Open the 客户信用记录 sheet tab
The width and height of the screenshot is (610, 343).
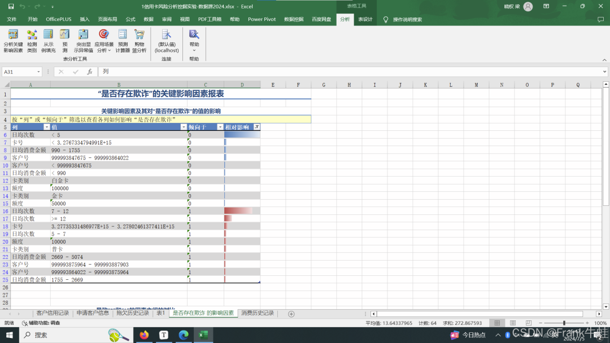click(x=53, y=313)
